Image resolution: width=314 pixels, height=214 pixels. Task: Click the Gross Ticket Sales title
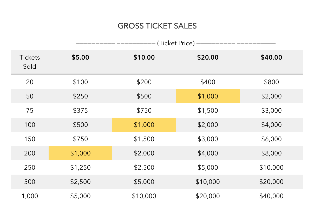pyautogui.click(x=157, y=26)
